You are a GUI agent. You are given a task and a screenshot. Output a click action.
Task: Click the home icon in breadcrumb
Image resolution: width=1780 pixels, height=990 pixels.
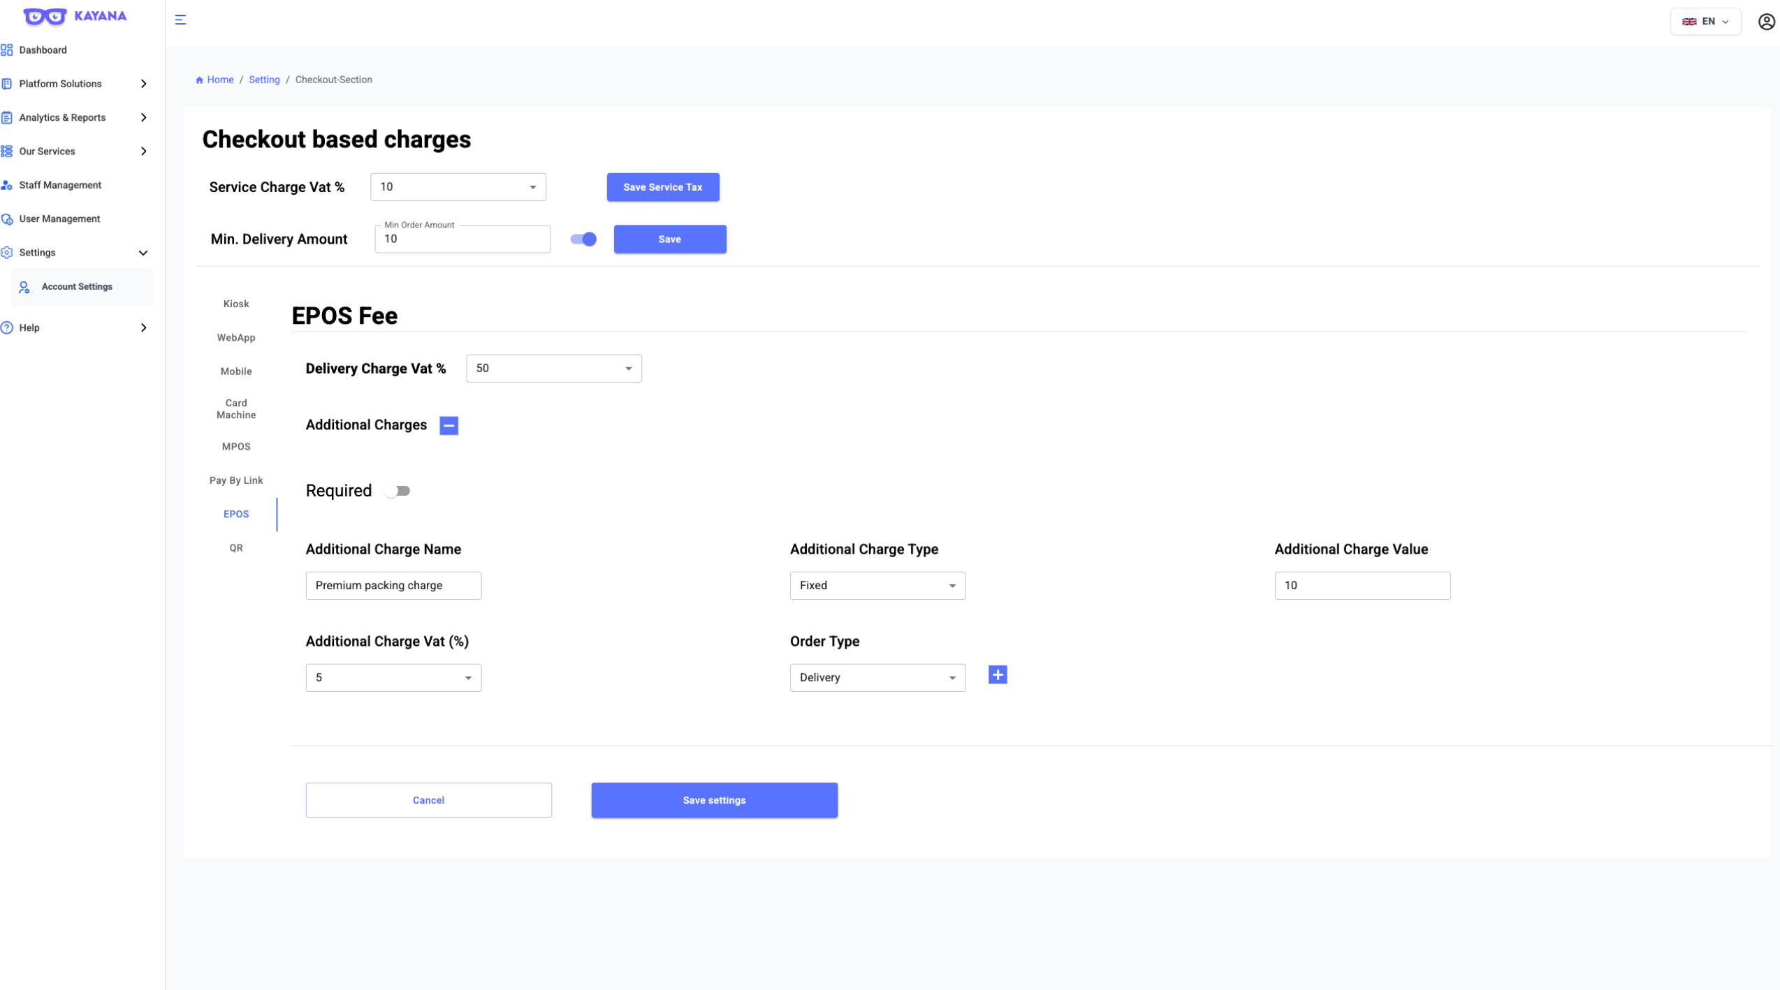click(199, 80)
